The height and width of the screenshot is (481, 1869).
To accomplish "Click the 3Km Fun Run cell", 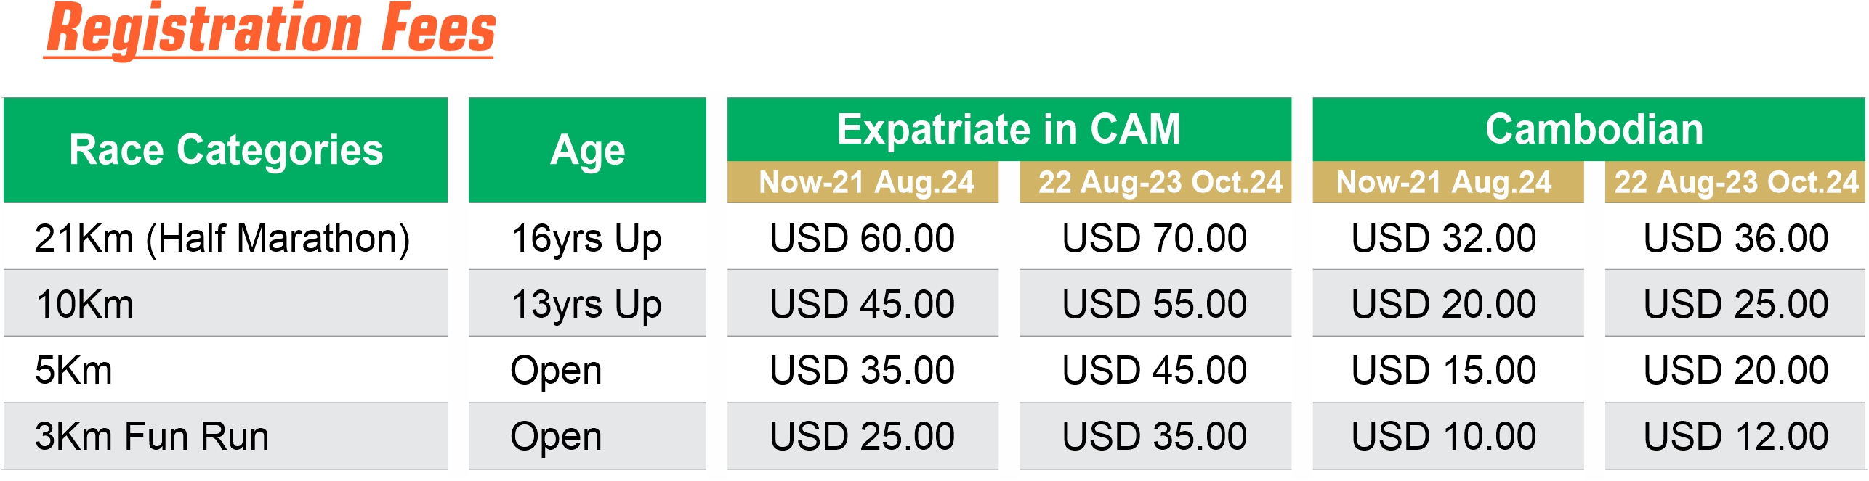I will (226, 436).
